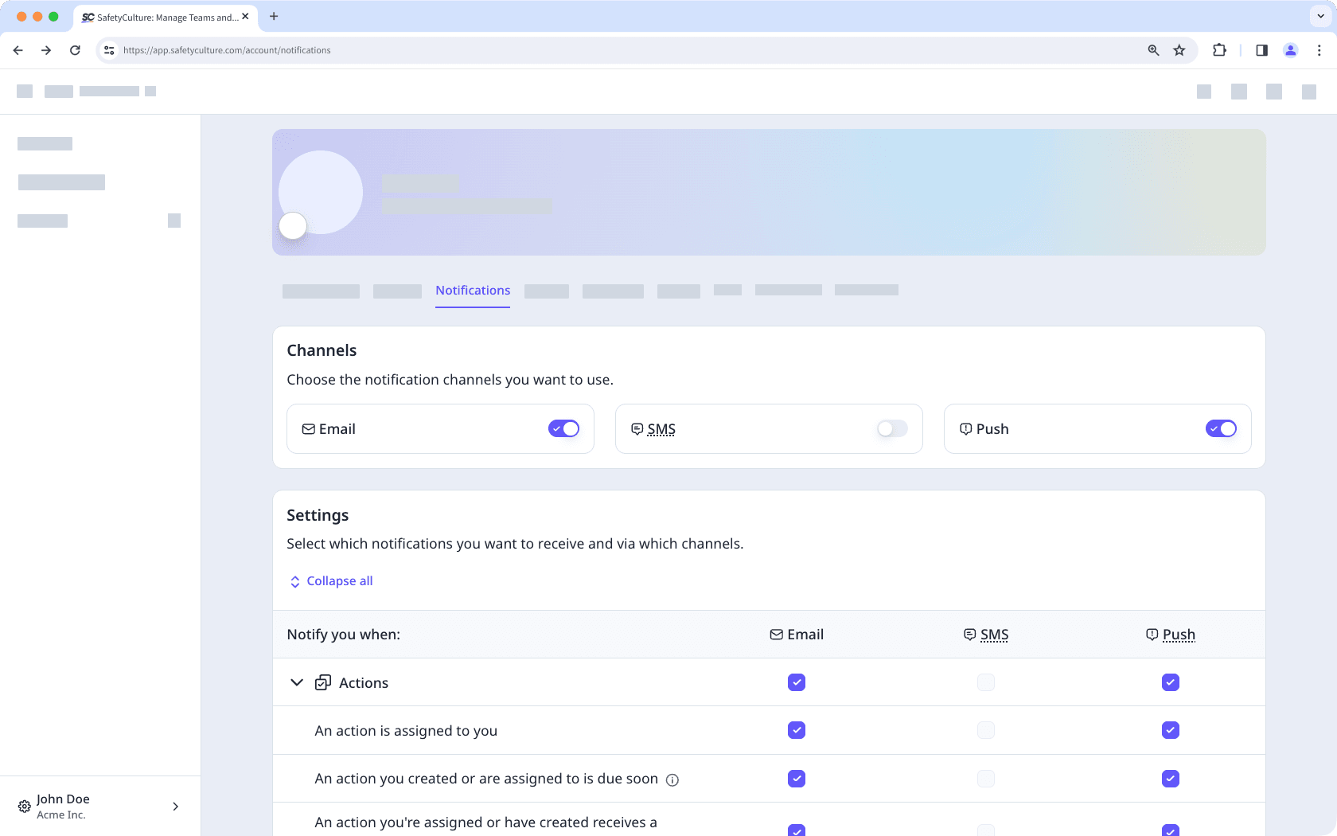Check SMS for the Actions group
Screen dimensions: 1337x836
pos(986,682)
